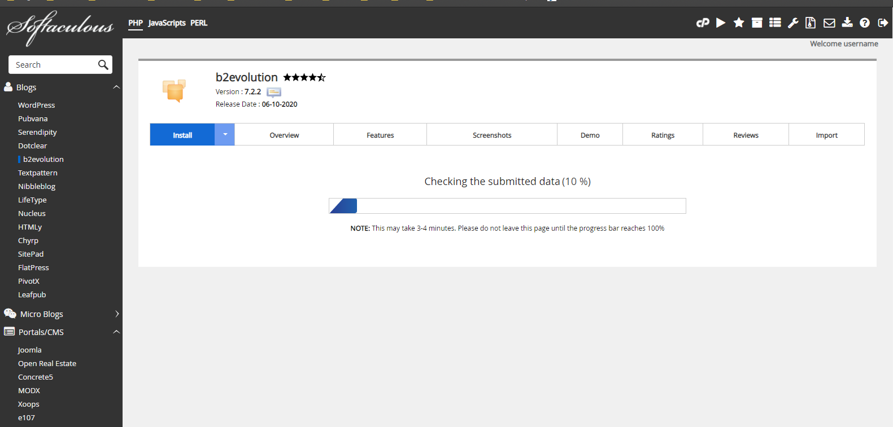893x427 pixels.
Task: Select Serendipity in the sidebar
Action: 37,132
